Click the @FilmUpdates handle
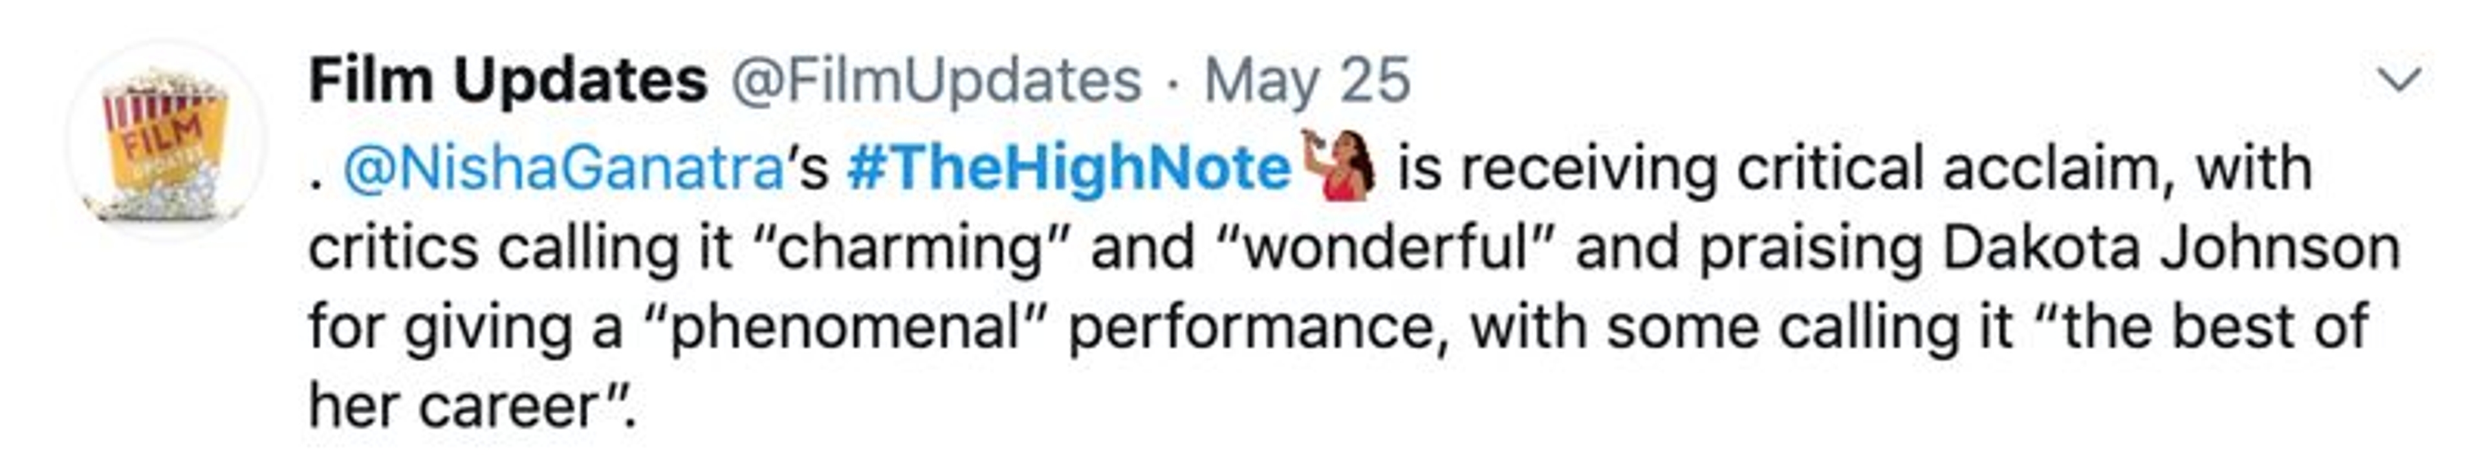 (x=935, y=80)
